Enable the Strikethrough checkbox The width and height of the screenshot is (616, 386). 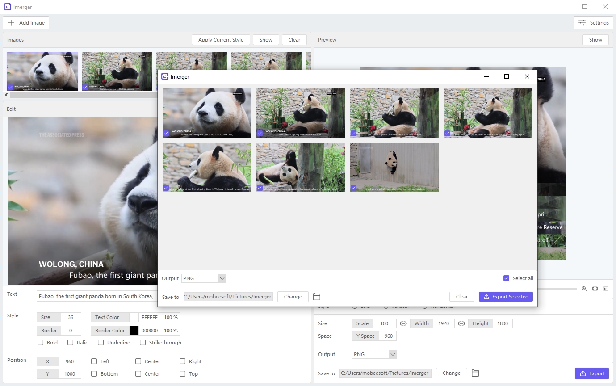coord(143,343)
